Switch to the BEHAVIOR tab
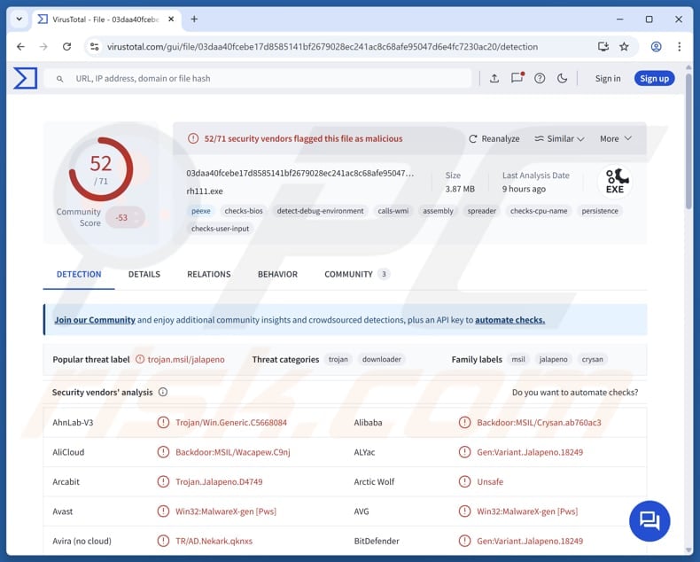Viewport: 700px width, 562px height. pyautogui.click(x=277, y=274)
